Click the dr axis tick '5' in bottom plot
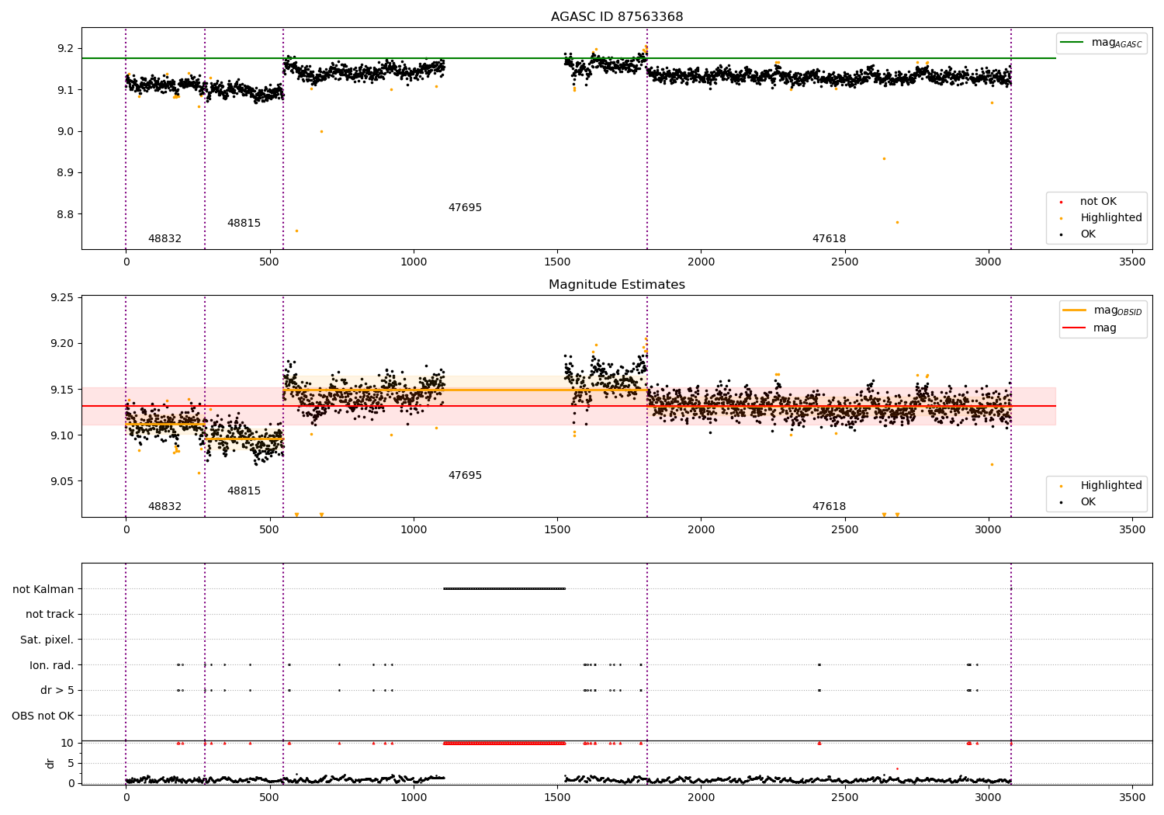Screen dimensions: 1164x815 tap(71, 764)
